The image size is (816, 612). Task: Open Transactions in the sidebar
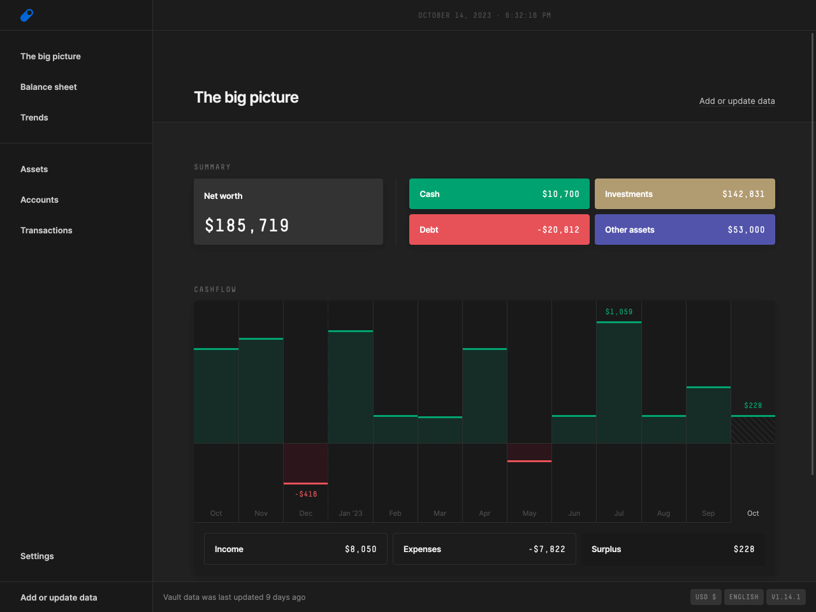pos(47,230)
